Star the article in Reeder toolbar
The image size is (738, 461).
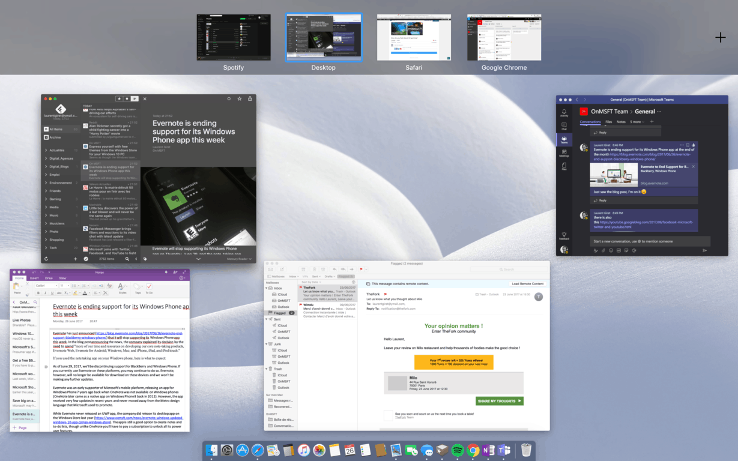[x=240, y=98]
